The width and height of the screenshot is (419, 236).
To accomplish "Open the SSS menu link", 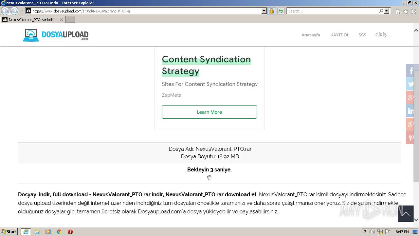I will tap(362, 35).
